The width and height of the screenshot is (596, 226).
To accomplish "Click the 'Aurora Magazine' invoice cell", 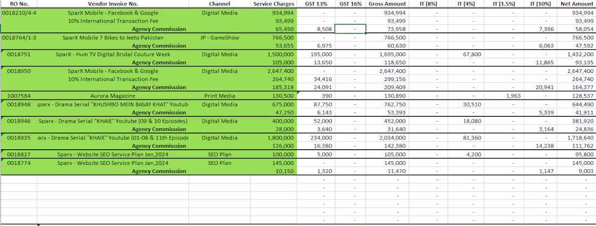I will (x=113, y=96).
